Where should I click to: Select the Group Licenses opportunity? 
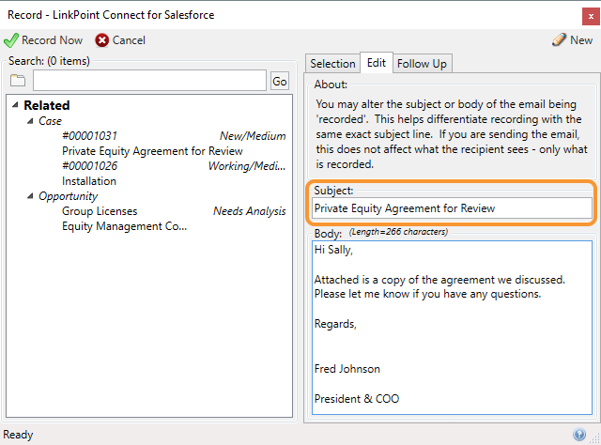click(174, 219)
